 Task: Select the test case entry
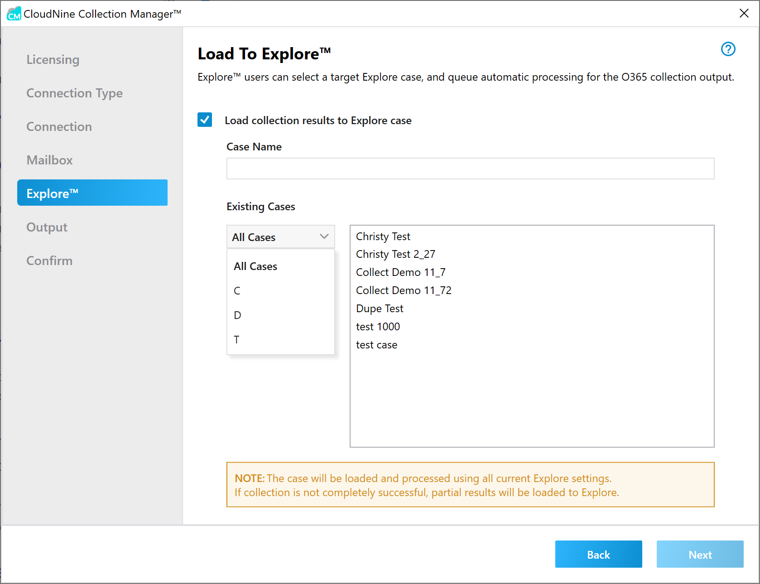(377, 345)
